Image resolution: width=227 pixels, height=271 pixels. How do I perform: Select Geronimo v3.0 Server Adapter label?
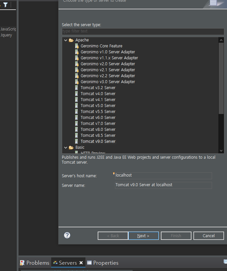click(x=108, y=82)
